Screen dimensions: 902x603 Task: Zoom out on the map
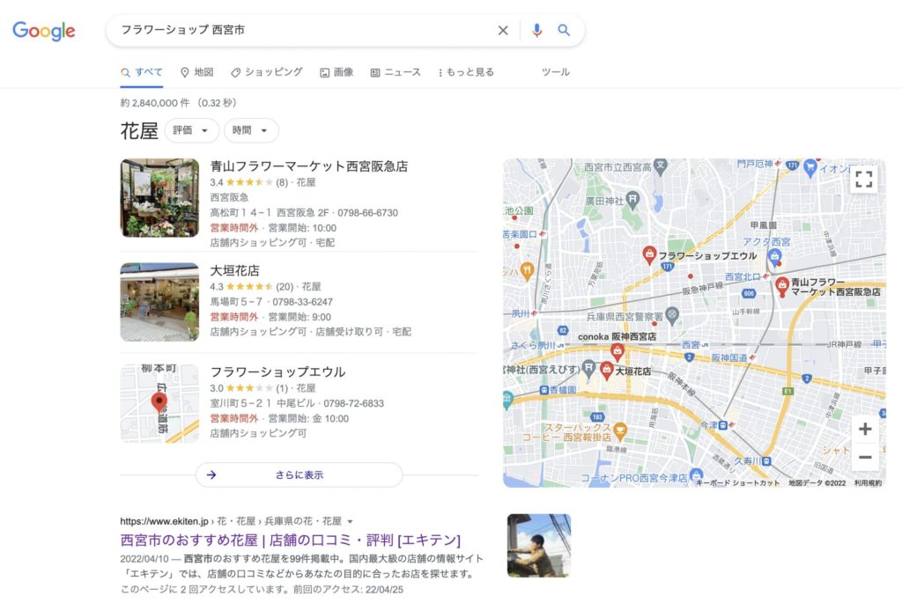(x=865, y=457)
